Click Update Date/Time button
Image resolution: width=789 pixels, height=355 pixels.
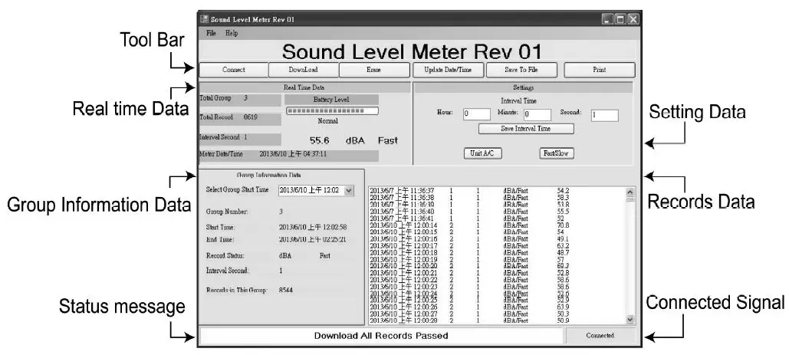(448, 70)
